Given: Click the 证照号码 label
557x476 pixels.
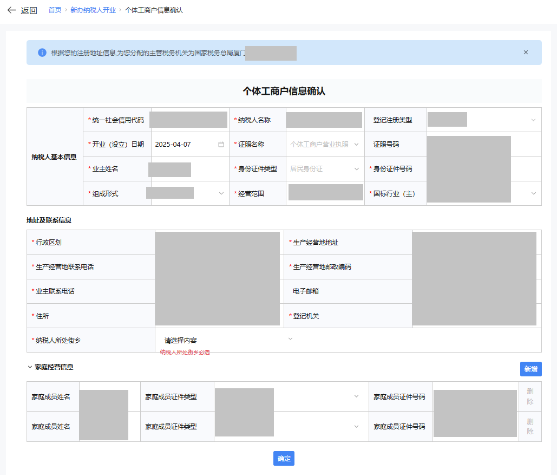Looking at the screenshot, I should [386, 145].
